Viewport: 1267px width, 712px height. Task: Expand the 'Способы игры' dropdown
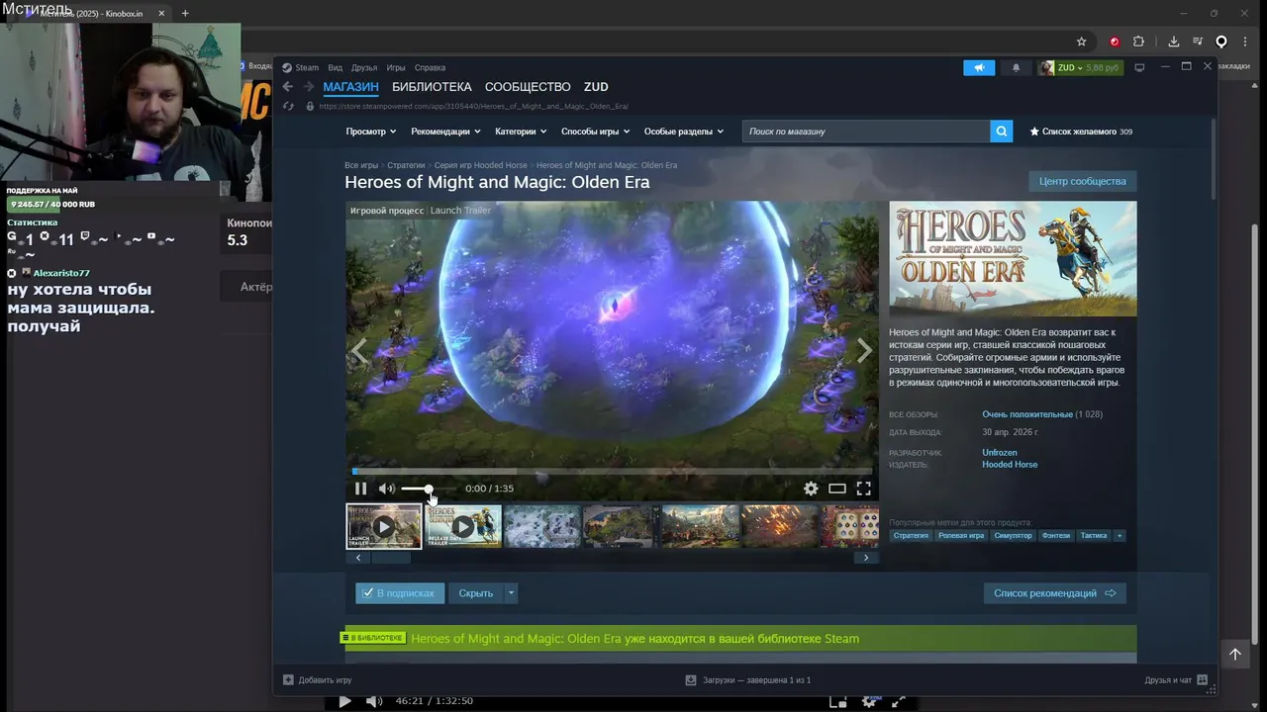pos(596,132)
